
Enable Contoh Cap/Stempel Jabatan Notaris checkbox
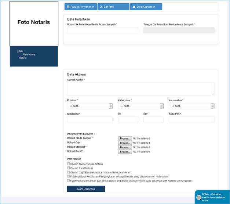[x=68, y=172]
